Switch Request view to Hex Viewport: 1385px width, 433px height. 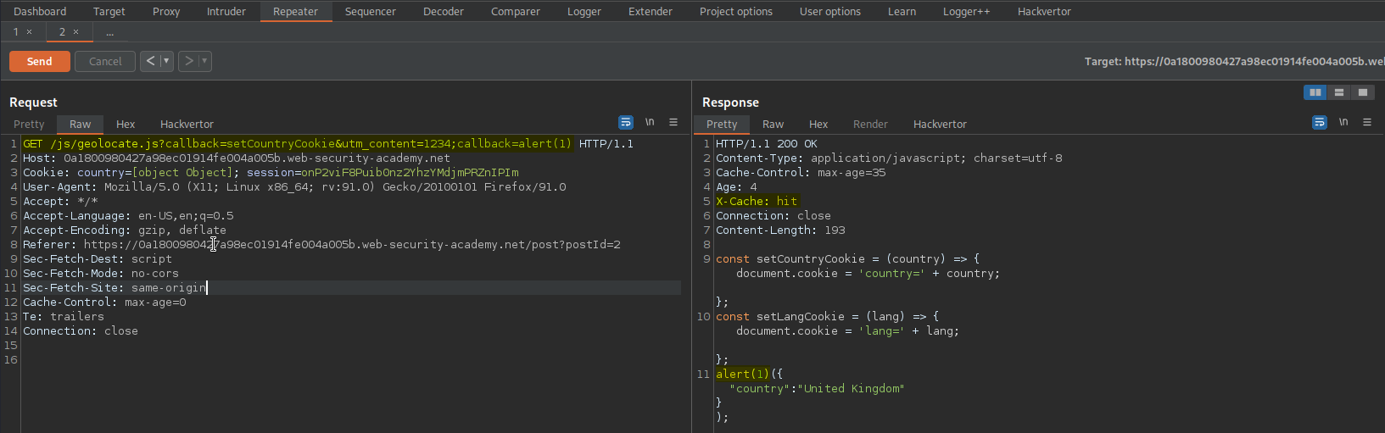(126, 124)
